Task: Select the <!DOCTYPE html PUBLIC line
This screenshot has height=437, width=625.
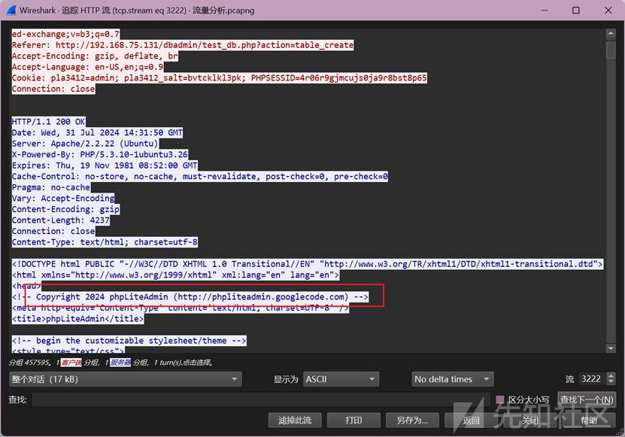Action: [x=308, y=264]
